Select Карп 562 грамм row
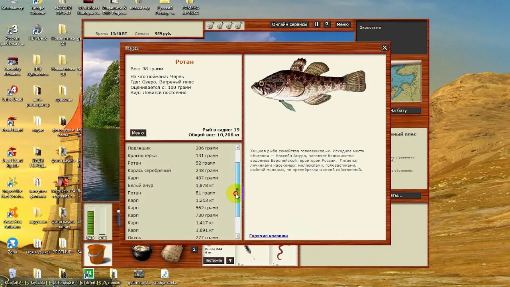Viewport: 510px width, 287px height. tap(180, 208)
